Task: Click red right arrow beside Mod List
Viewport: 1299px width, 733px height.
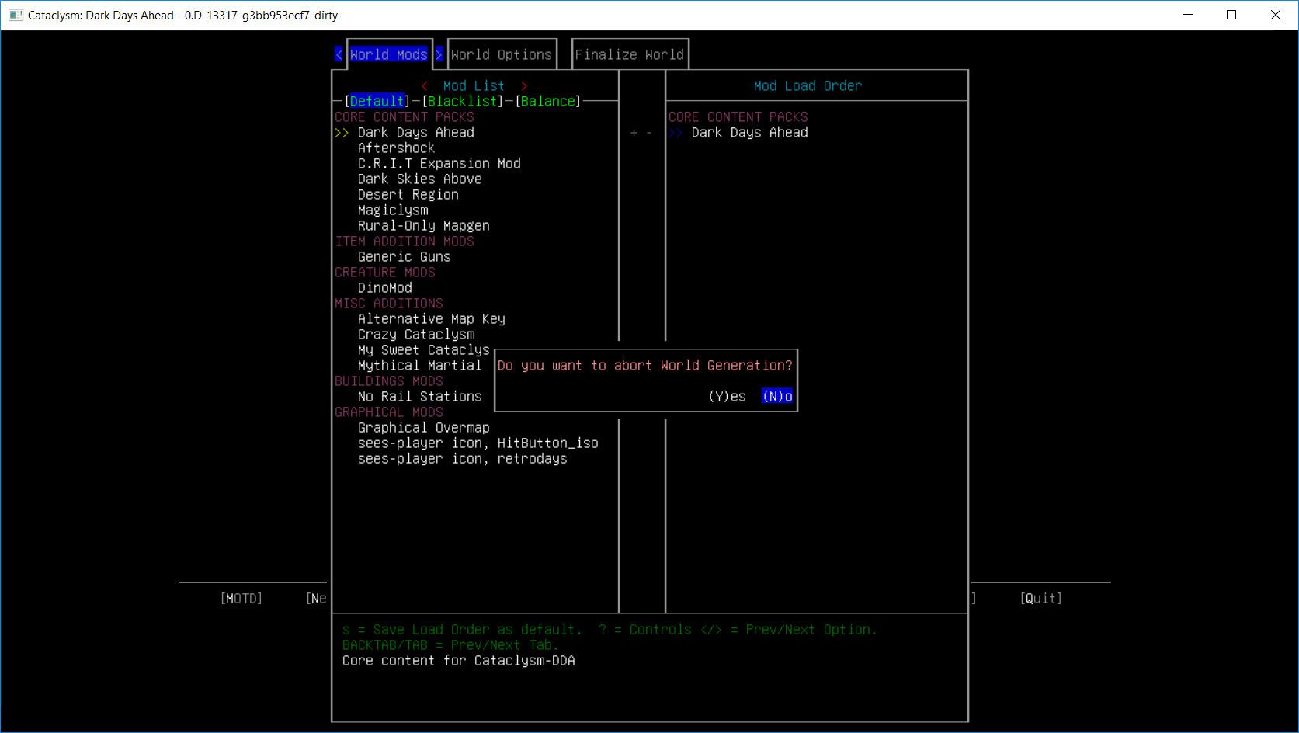Action: 524,86
